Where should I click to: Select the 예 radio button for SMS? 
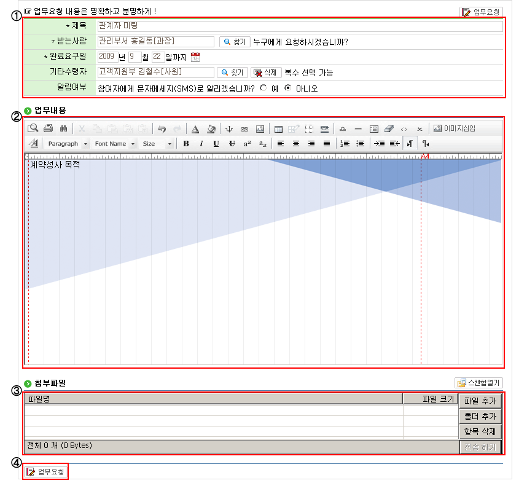point(263,88)
